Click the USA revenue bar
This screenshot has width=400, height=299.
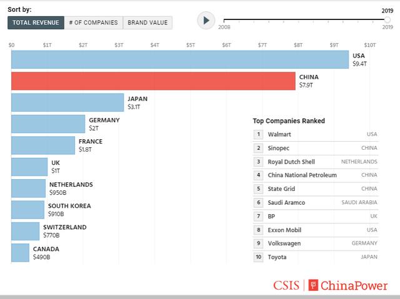[x=180, y=59]
